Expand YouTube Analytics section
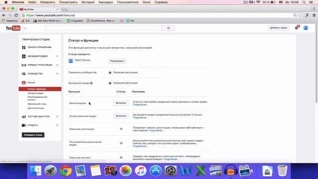This screenshot has height=179, width=318. coord(57,116)
